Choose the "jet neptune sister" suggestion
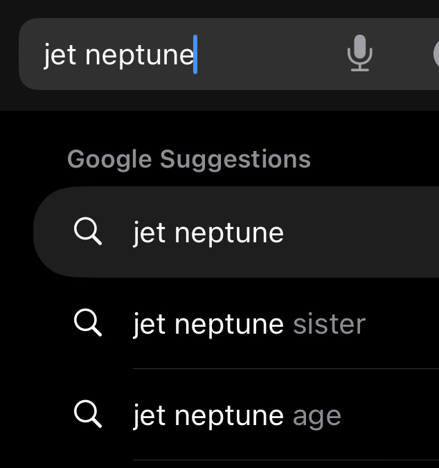The image size is (439, 468). click(236, 323)
